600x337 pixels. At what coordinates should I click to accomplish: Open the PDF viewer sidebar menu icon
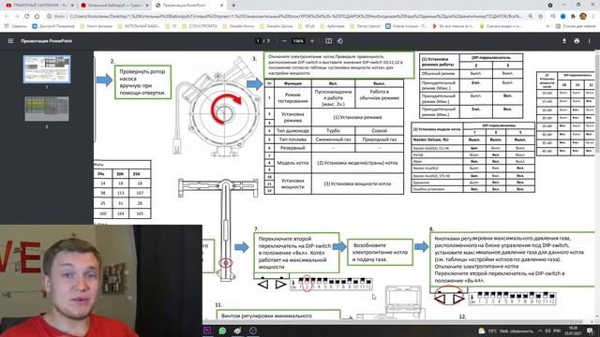point(10,41)
